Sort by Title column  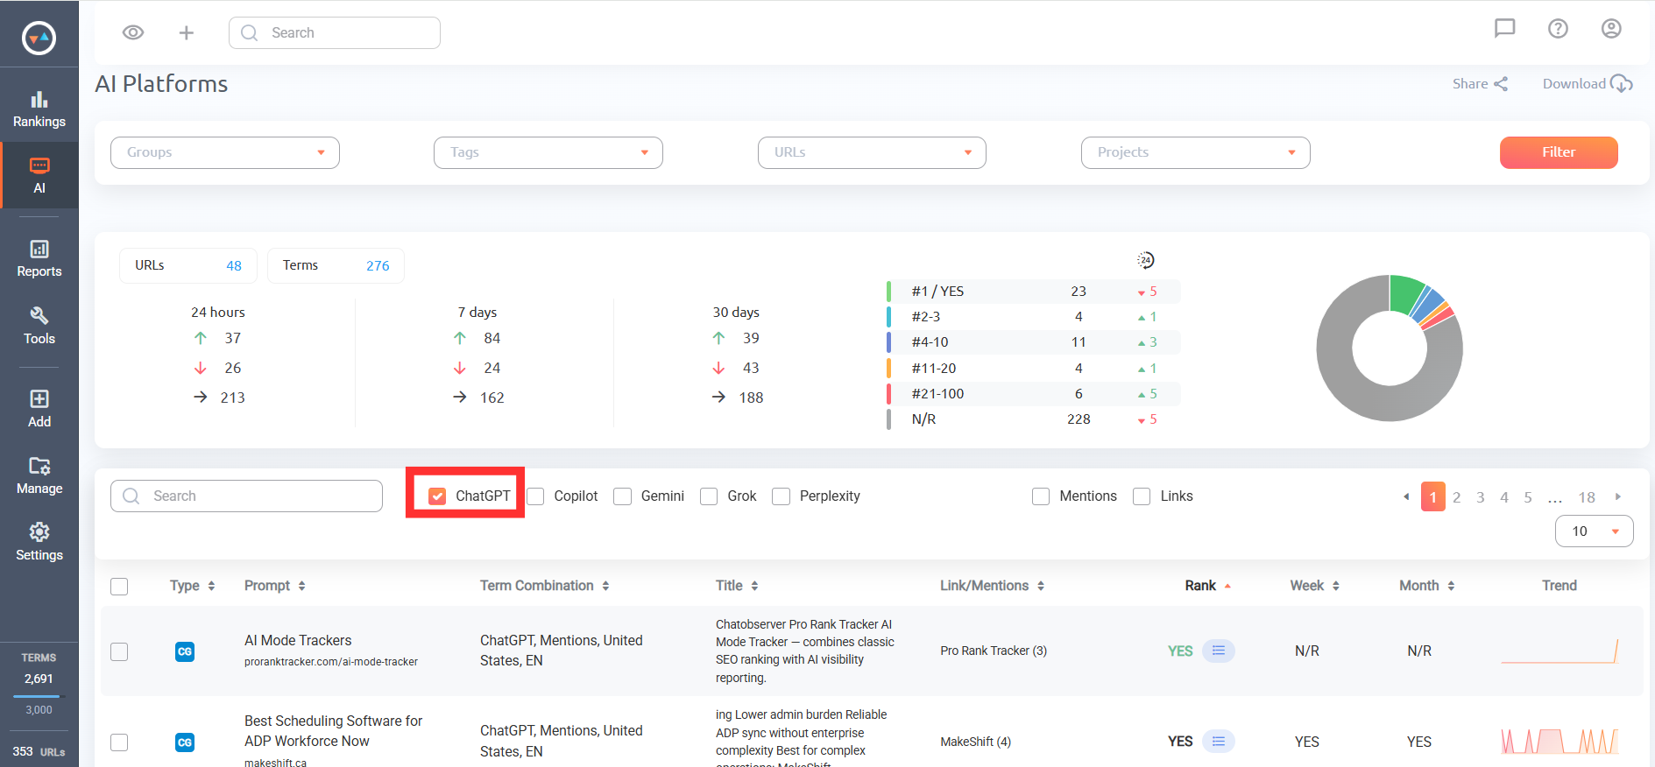click(x=737, y=586)
